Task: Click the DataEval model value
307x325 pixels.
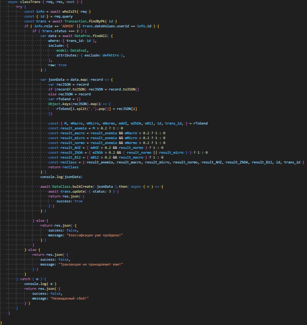Action: 79,50
